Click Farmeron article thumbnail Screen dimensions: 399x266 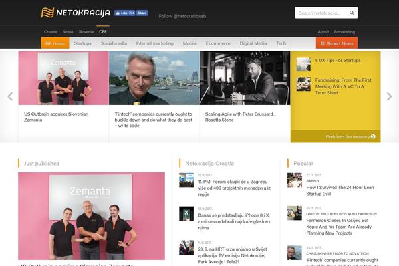(x=295, y=213)
